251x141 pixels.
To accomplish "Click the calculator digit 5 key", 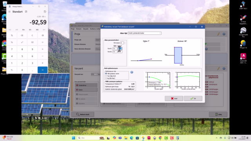I will click(x=22, y=56).
